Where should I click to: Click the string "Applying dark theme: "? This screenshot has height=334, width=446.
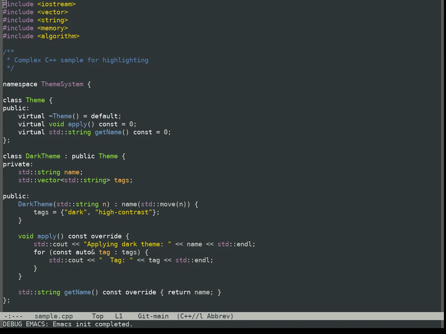point(128,244)
